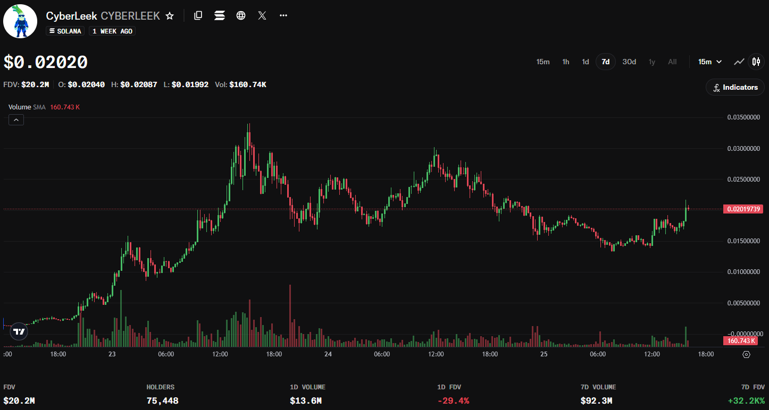Click the 0.03000000 price axis label
The image size is (769, 410).
[745, 148]
